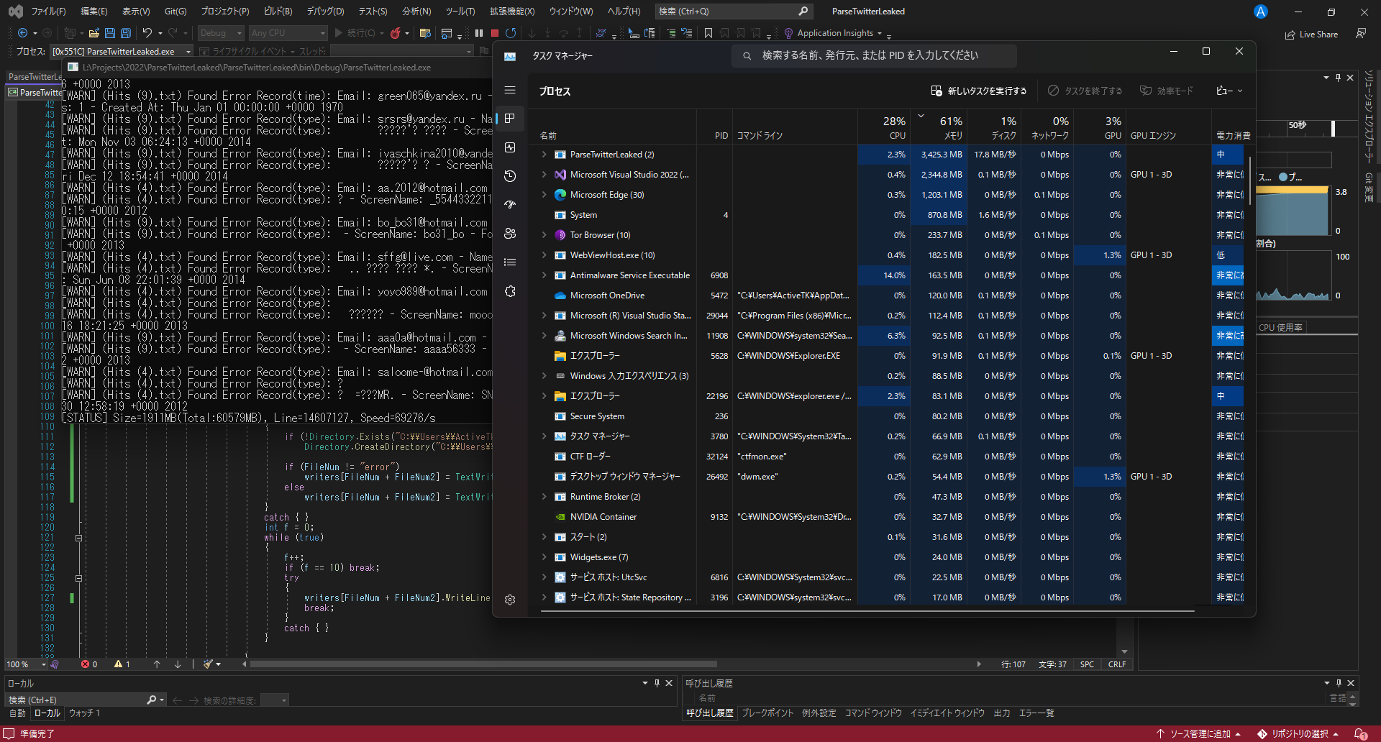Click notifications bell in Visual Studio status bar
Screen dimensions: 1381x742
(x=1360, y=733)
